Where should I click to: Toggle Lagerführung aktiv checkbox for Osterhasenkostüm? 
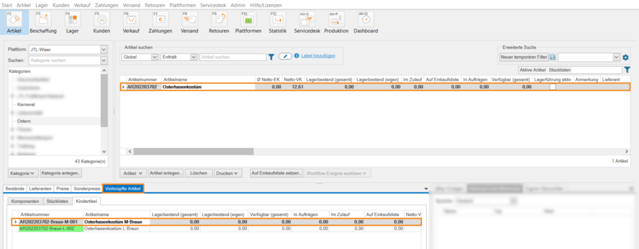[552, 87]
